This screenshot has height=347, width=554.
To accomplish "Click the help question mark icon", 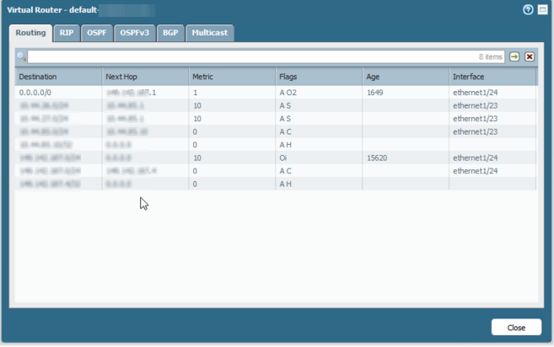I will pyautogui.click(x=528, y=10).
